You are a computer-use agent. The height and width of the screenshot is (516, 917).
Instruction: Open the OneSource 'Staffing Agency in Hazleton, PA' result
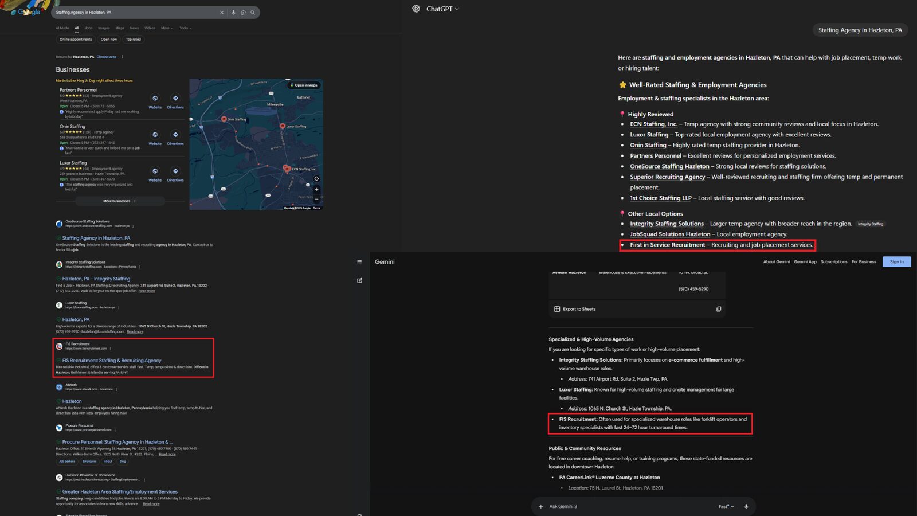(96, 238)
